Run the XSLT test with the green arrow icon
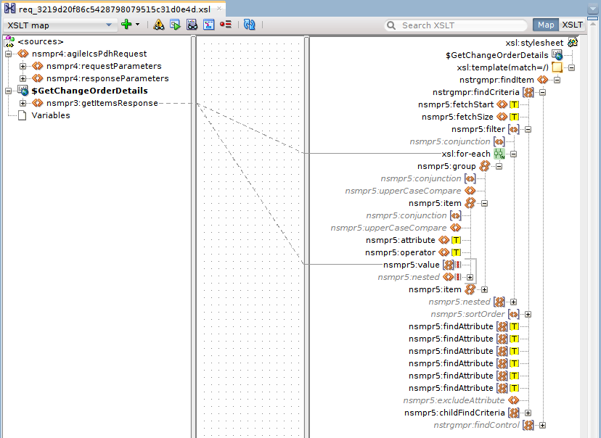The image size is (601, 438). [x=174, y=24]
